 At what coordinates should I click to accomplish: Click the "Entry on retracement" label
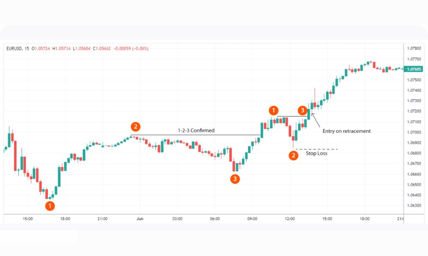(346, 131)
